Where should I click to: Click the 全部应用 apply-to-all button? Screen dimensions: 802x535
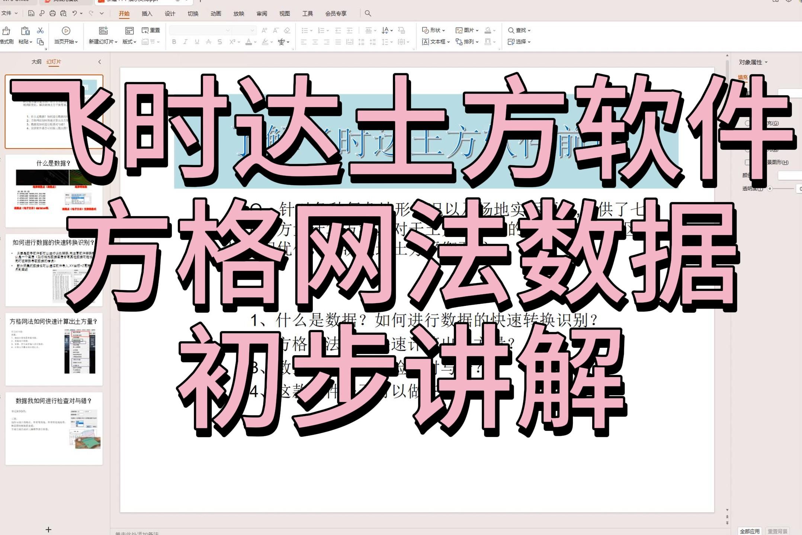750,531
